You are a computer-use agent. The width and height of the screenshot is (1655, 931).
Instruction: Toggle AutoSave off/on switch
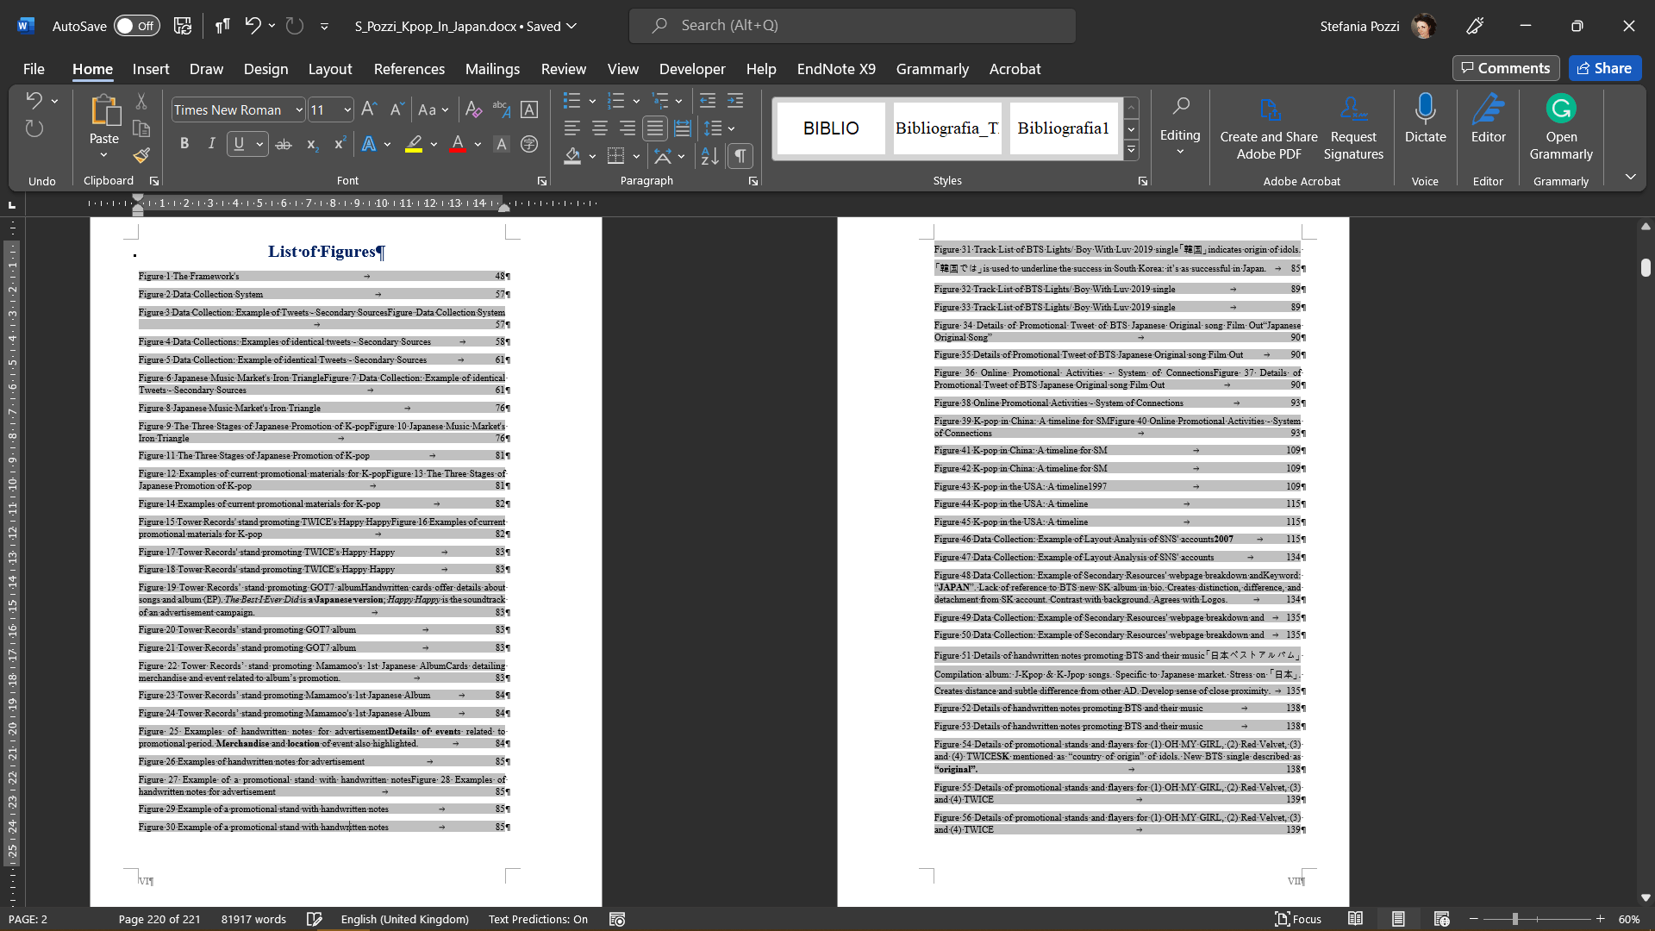tap(136, 25)
